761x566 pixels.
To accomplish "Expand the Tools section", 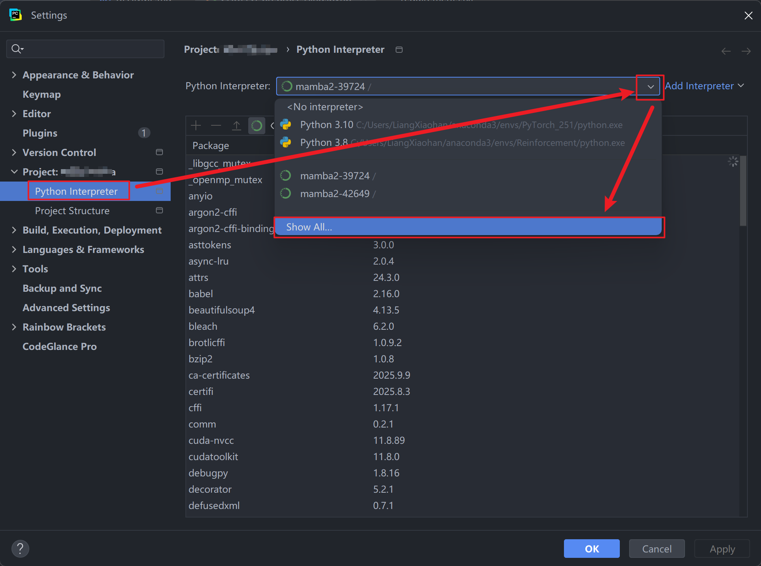I will click(14, 269).
